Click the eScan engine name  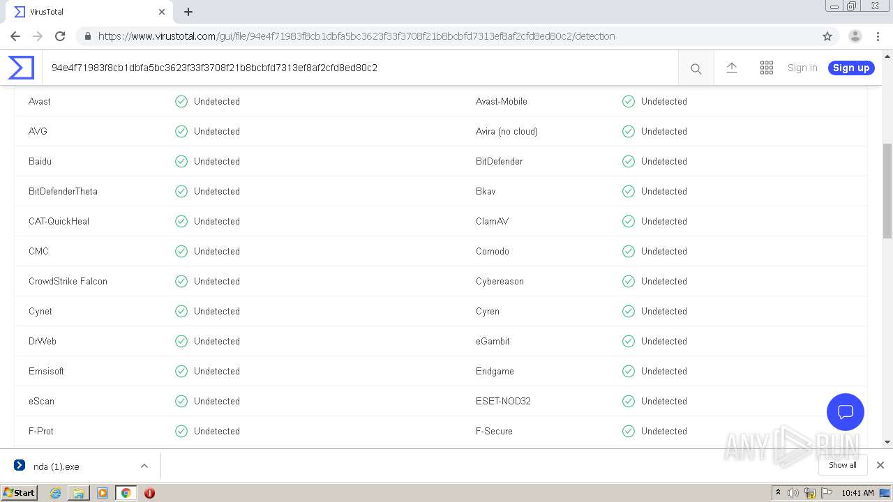pyautogui.click(x=41, y=401)
